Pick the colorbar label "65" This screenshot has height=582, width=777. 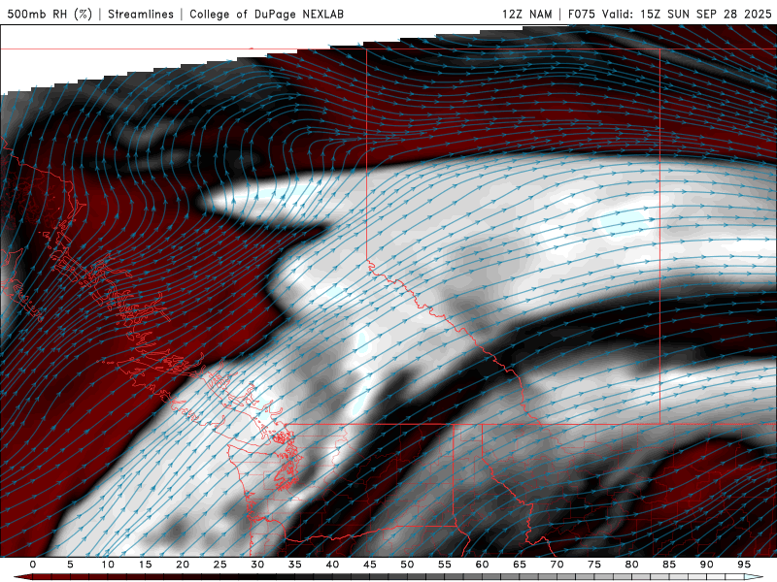click(520, 565)
